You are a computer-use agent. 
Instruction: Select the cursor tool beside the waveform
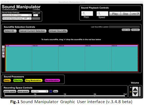[x=3, y=47]
